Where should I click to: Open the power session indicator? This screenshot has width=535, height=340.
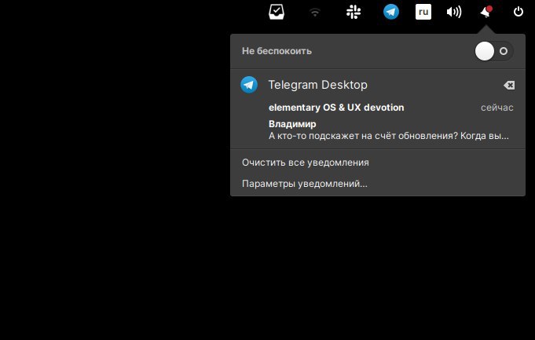519,12
